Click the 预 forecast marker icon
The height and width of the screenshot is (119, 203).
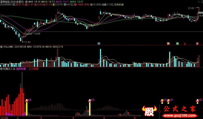(x=168, y=44)
